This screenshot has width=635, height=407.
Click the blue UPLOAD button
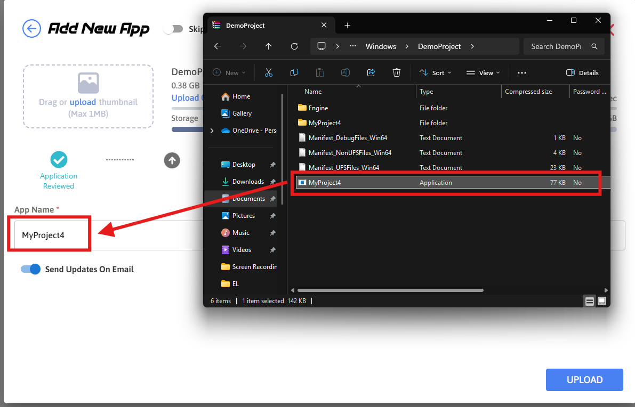pos(584,380)
